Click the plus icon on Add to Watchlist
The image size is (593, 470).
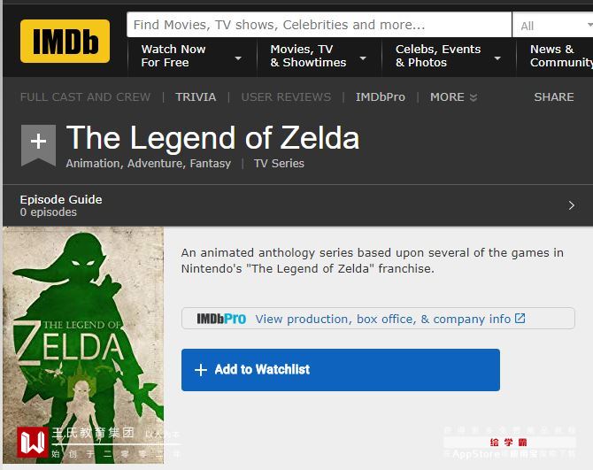point(201,370)
